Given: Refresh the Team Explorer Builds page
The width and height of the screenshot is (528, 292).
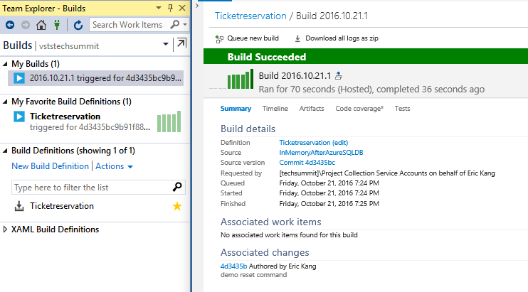Looking at the screenshot, I should (x=78, y=25).
